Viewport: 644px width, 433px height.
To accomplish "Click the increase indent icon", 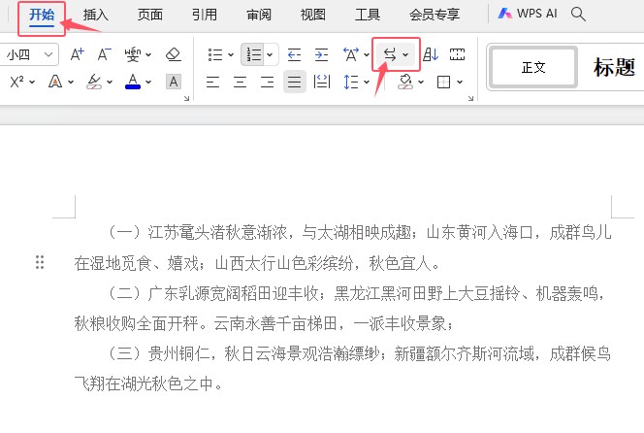I will (x=321, y=55).
